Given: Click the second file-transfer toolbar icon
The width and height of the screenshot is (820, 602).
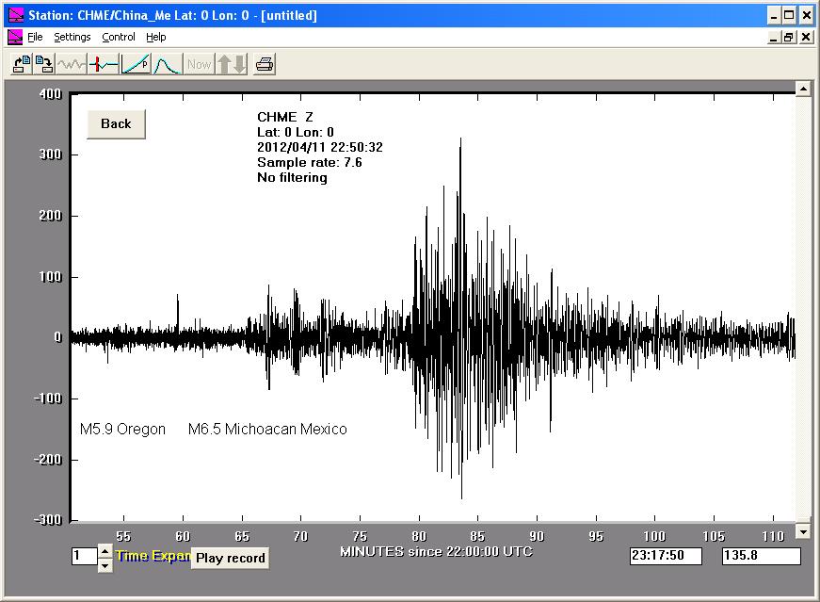Looking at the screenshot, I should tap(43, 64).
